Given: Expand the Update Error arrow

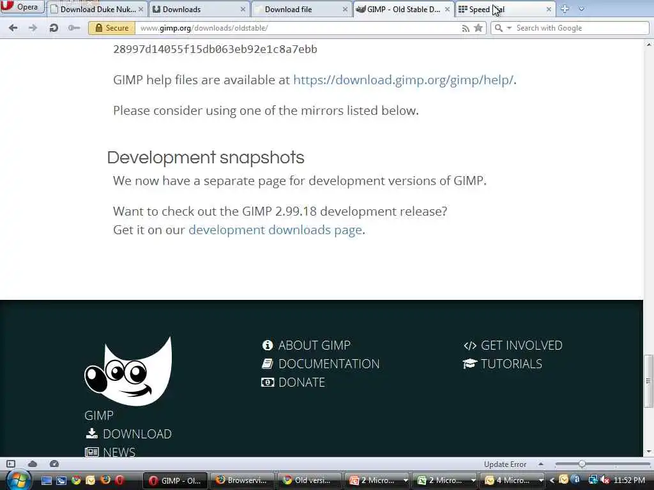Looking at the screenshot, I should click(x=540, y=464).
